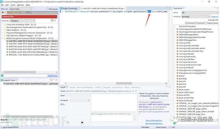Open the Advanced search link
The height and width of the screenshot is (129, 220).
[x=53, y=76]
